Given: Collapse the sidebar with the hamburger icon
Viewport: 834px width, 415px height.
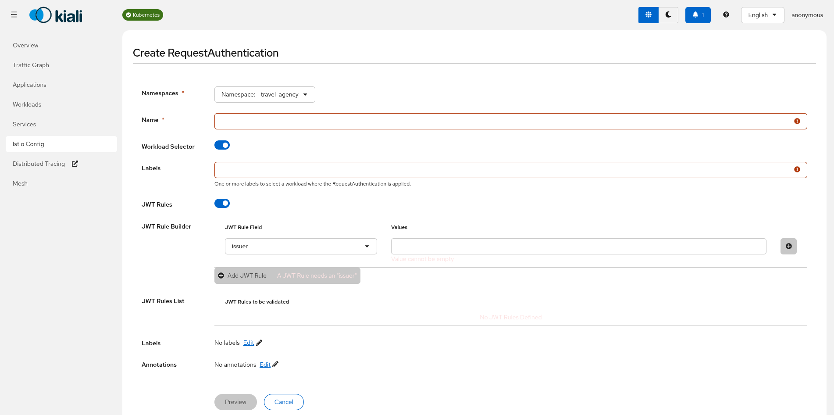Looking at the screenshot, I should tap(14, 14).
